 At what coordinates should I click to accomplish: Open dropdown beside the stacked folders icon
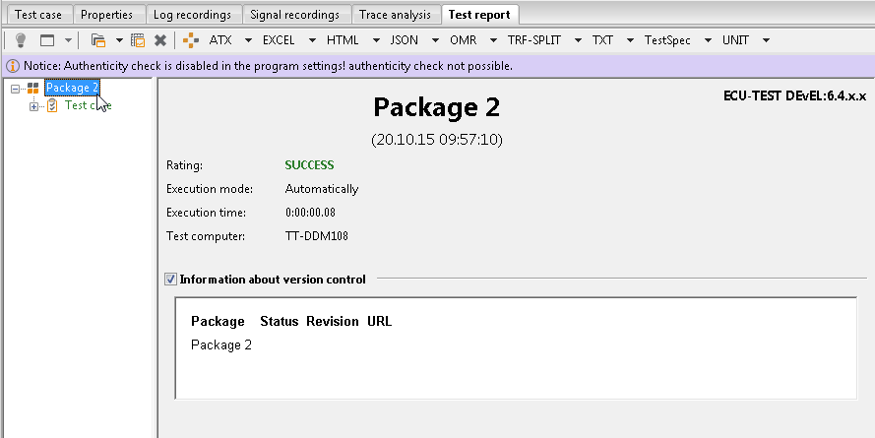click(119, 40)
